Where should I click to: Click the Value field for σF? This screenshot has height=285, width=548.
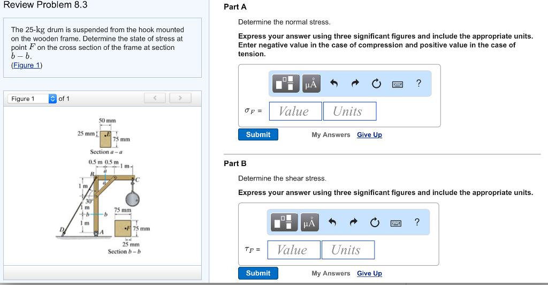295,111
